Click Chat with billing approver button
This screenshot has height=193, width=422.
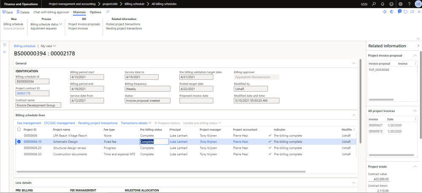pos(51,12)
